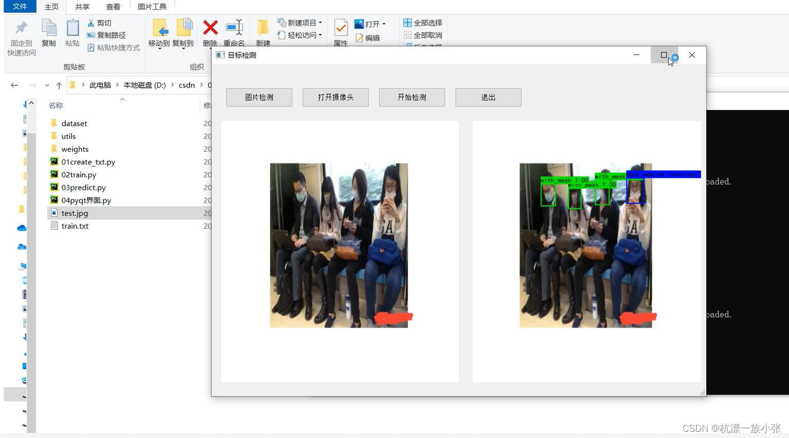
Task: Expand chevron after 此电脑 in path
Action: coord(118,85)
